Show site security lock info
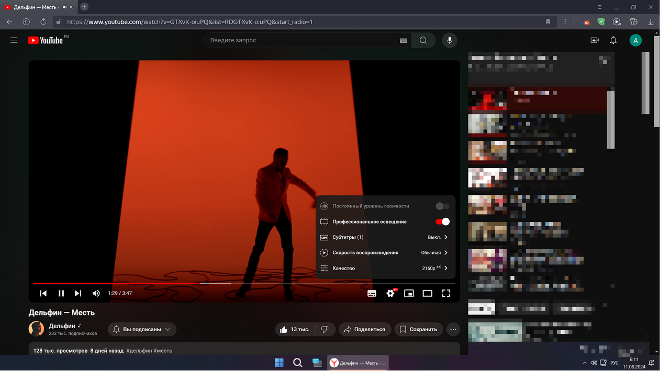Image resolution: width=670 pixels, height=384 pixels. pos(59,22)
